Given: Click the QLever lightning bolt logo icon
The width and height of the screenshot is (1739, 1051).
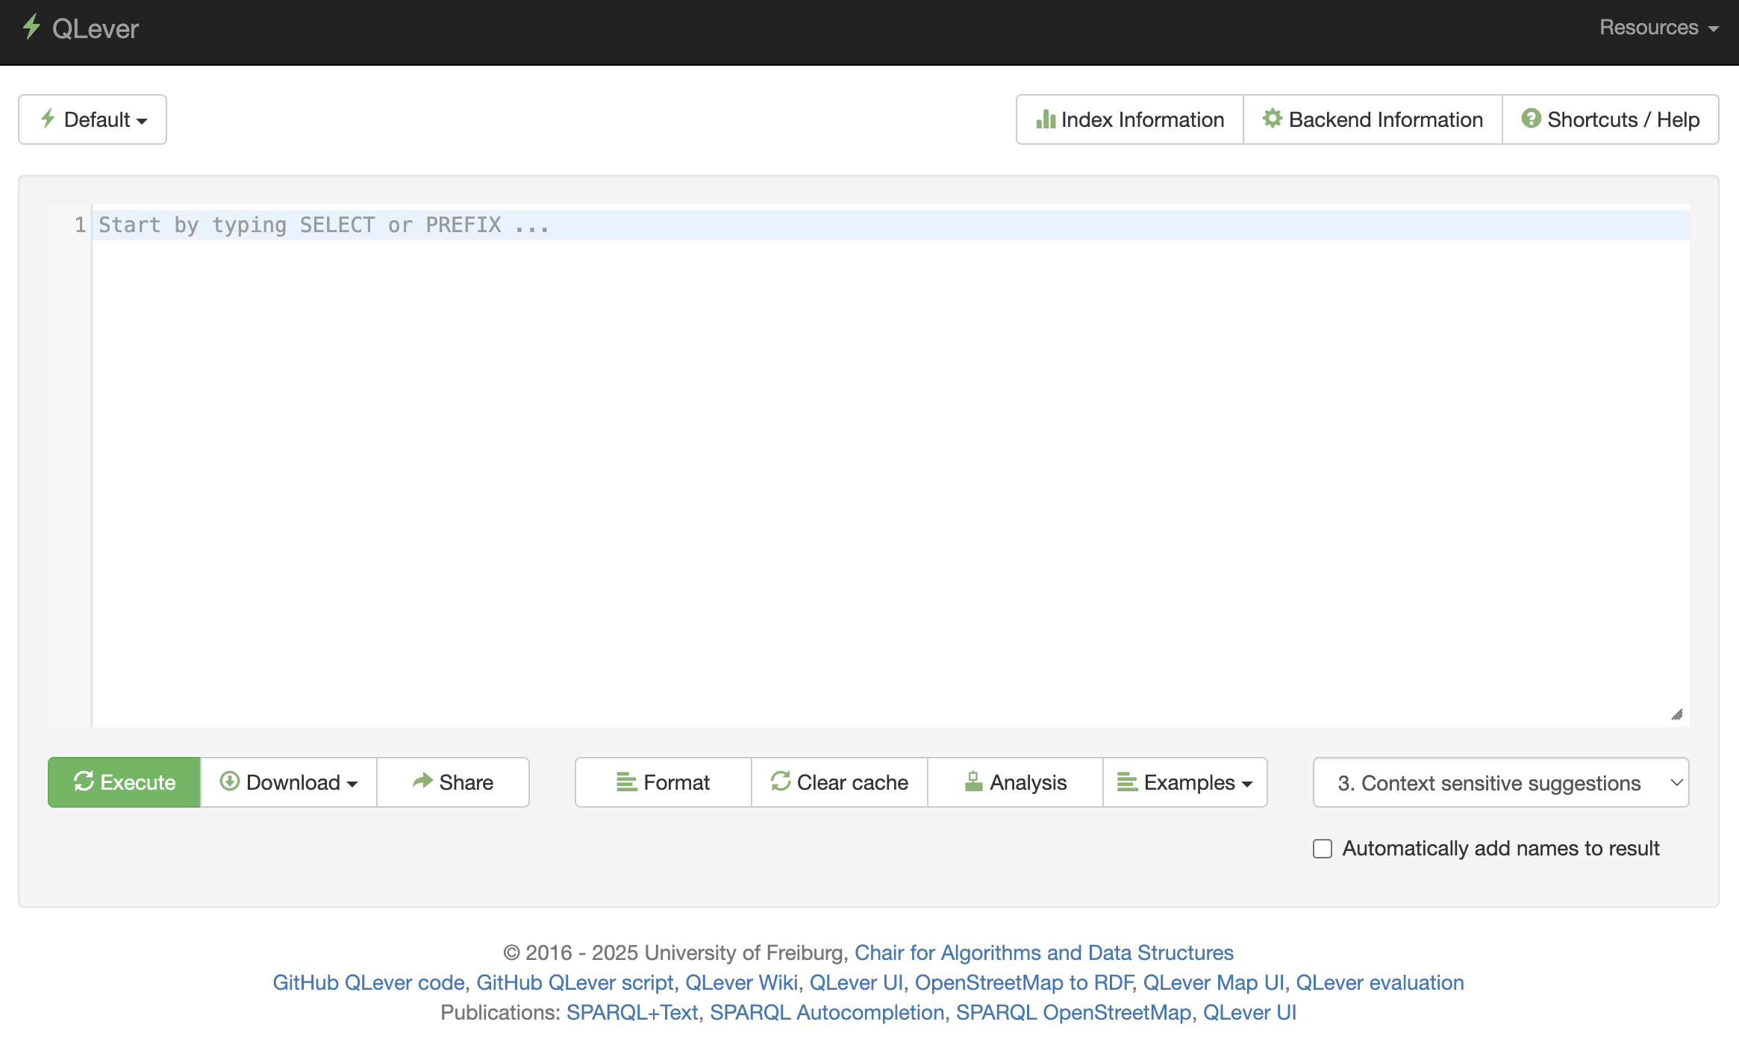Looking at the screenshot, I should point(31,28).
